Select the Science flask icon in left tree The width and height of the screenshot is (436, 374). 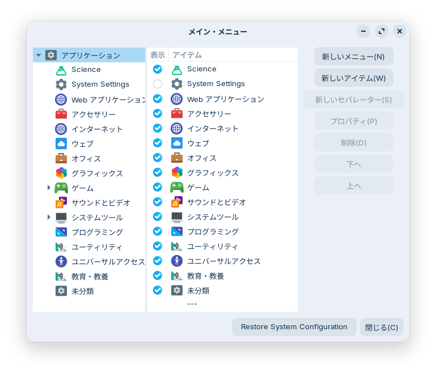61,70
